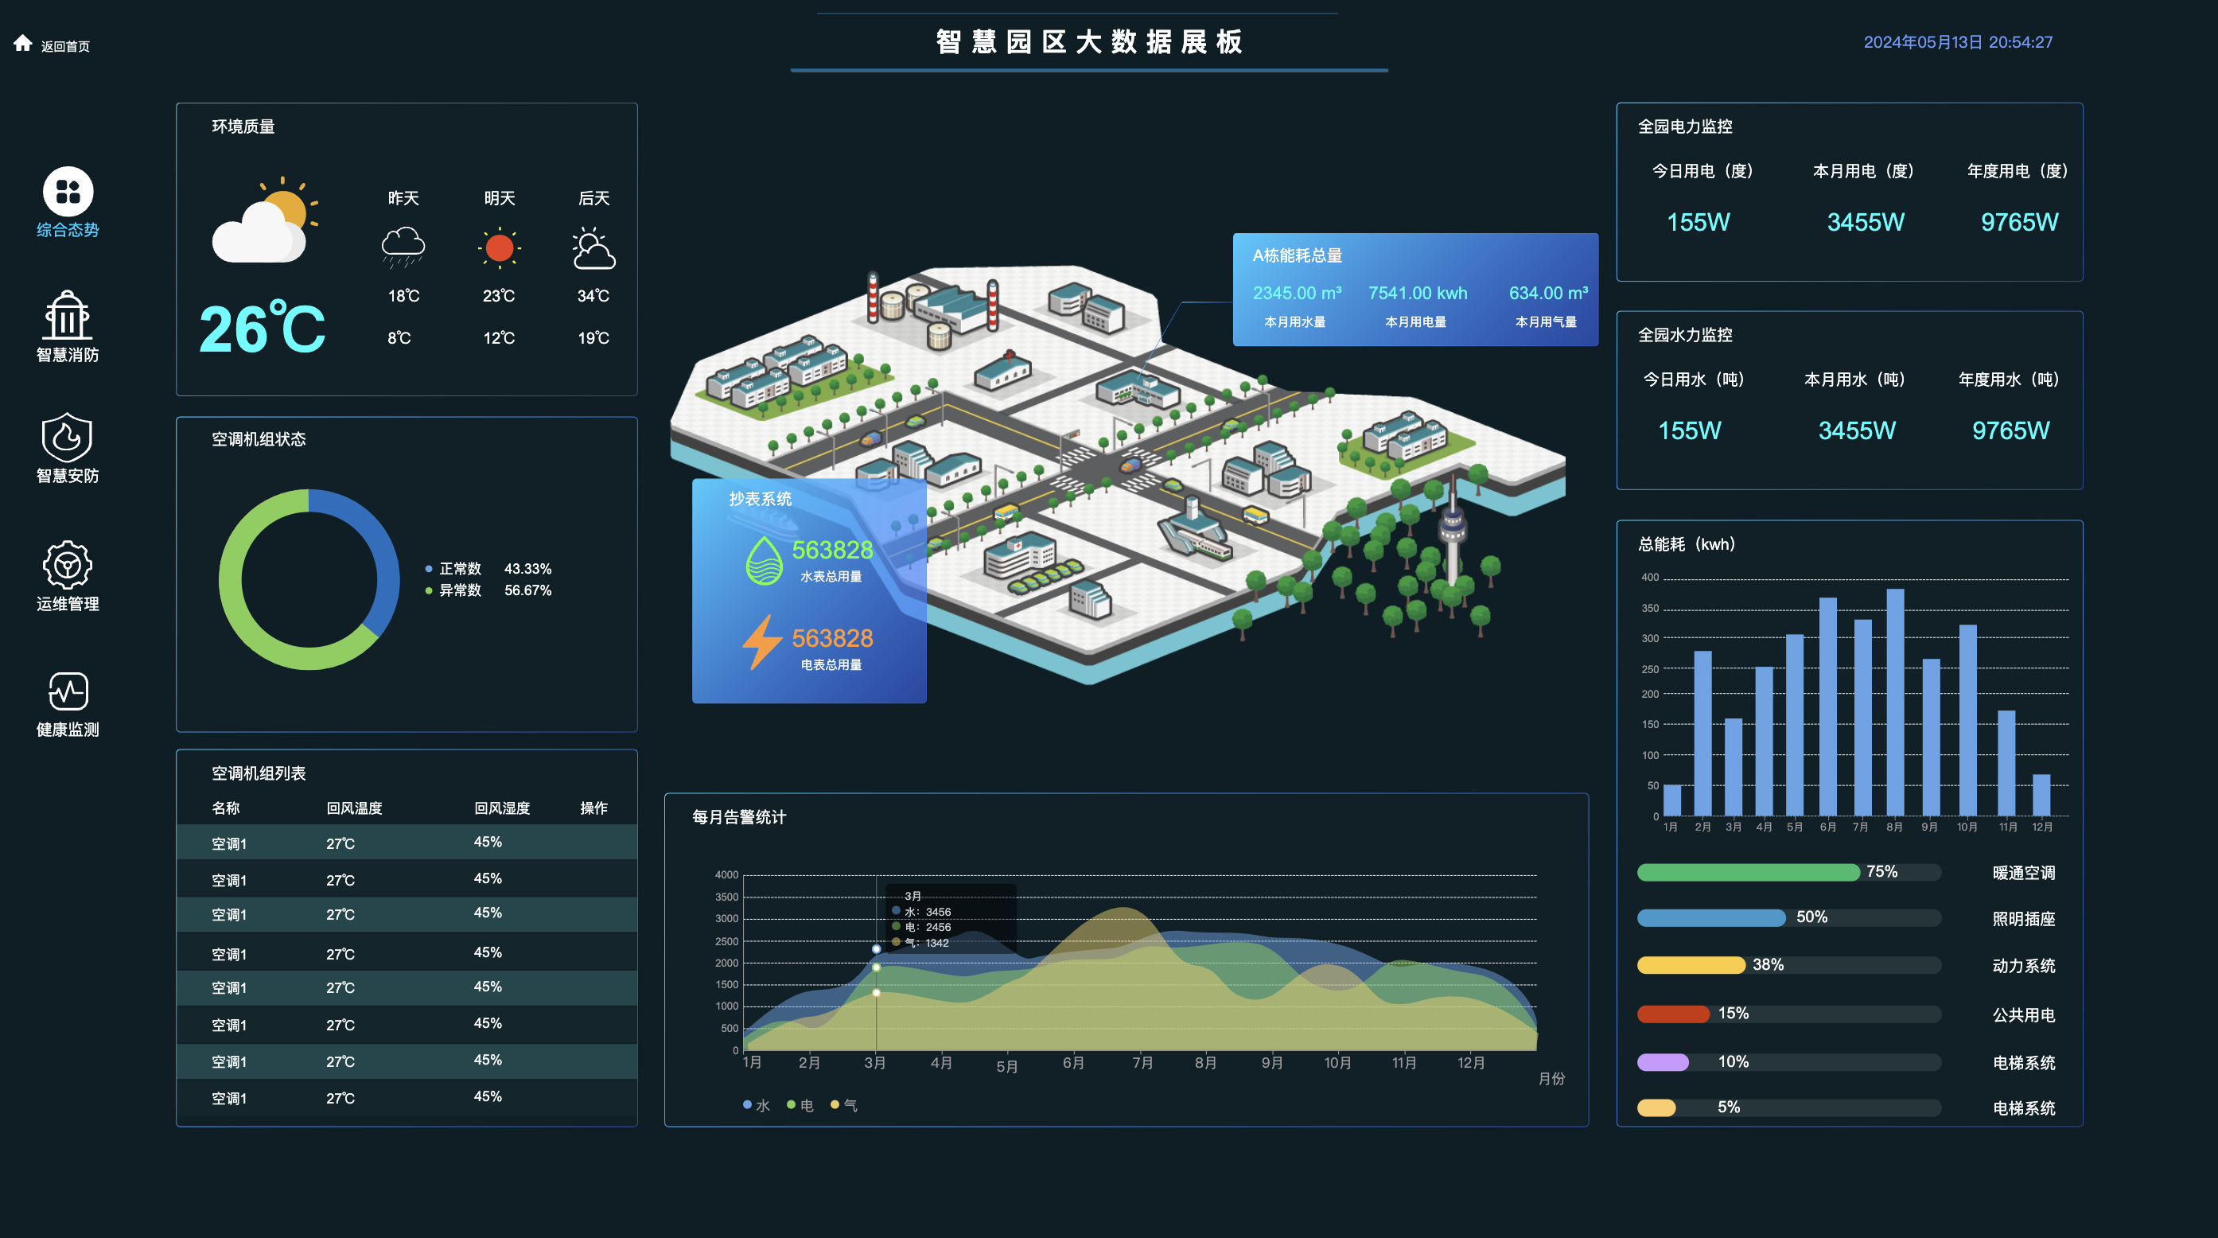Image resolution: width=2218 pixels, height=1238 pixels.
Task: Click the lightning bolt electricity icon
Action: coord(761,642)
